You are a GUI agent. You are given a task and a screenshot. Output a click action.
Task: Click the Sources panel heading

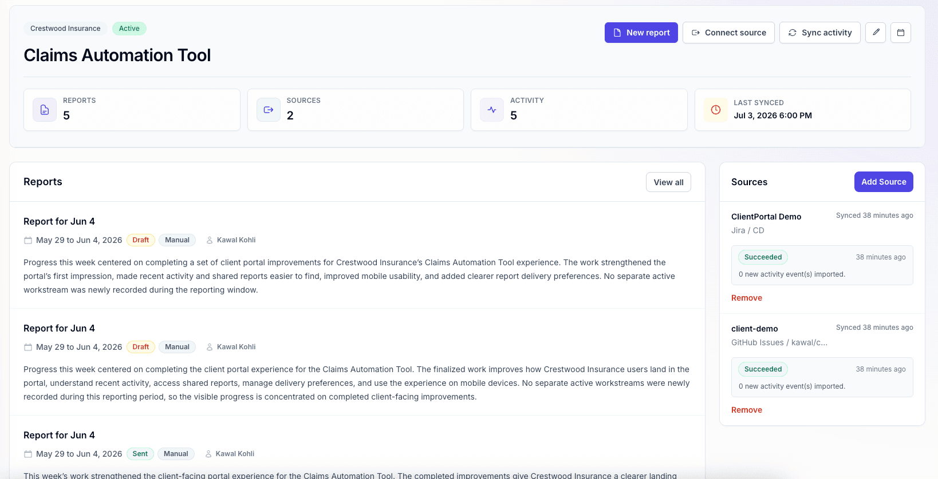[x=749, y=182]
